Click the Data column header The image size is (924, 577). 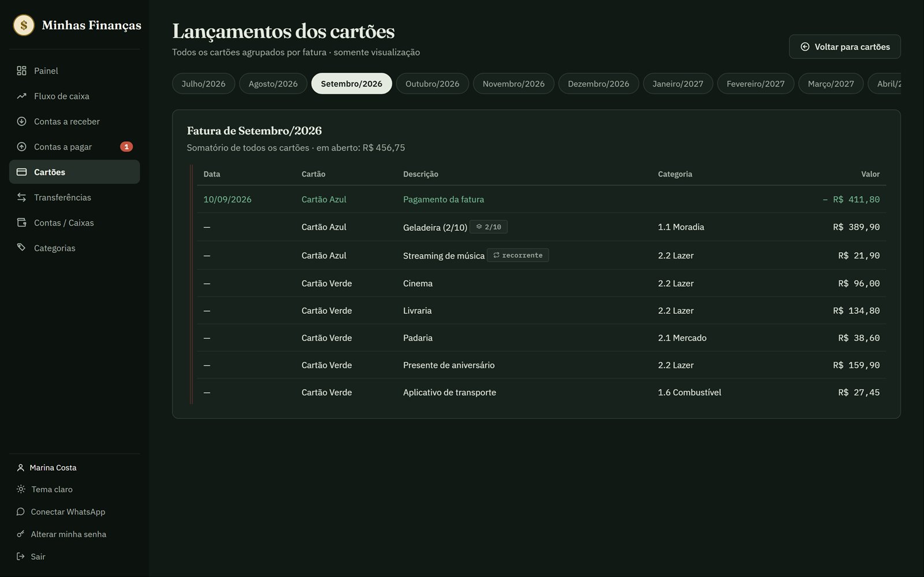click(x=211, y=174)
